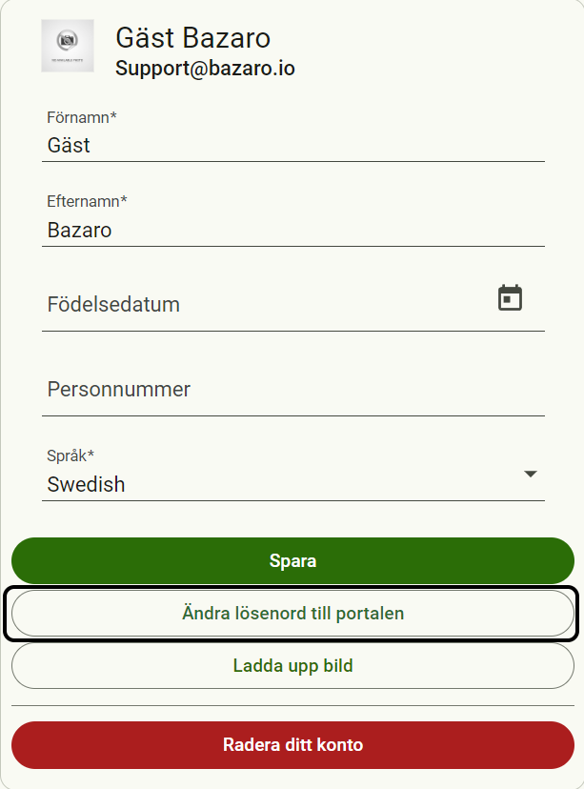Expand the language dropdown arrow
Screen dimensions: 584x789
click(531, 474)
